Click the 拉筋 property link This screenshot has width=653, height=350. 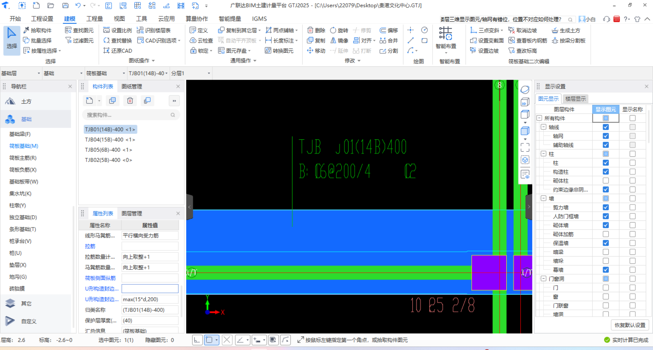(x=90, y=246)
